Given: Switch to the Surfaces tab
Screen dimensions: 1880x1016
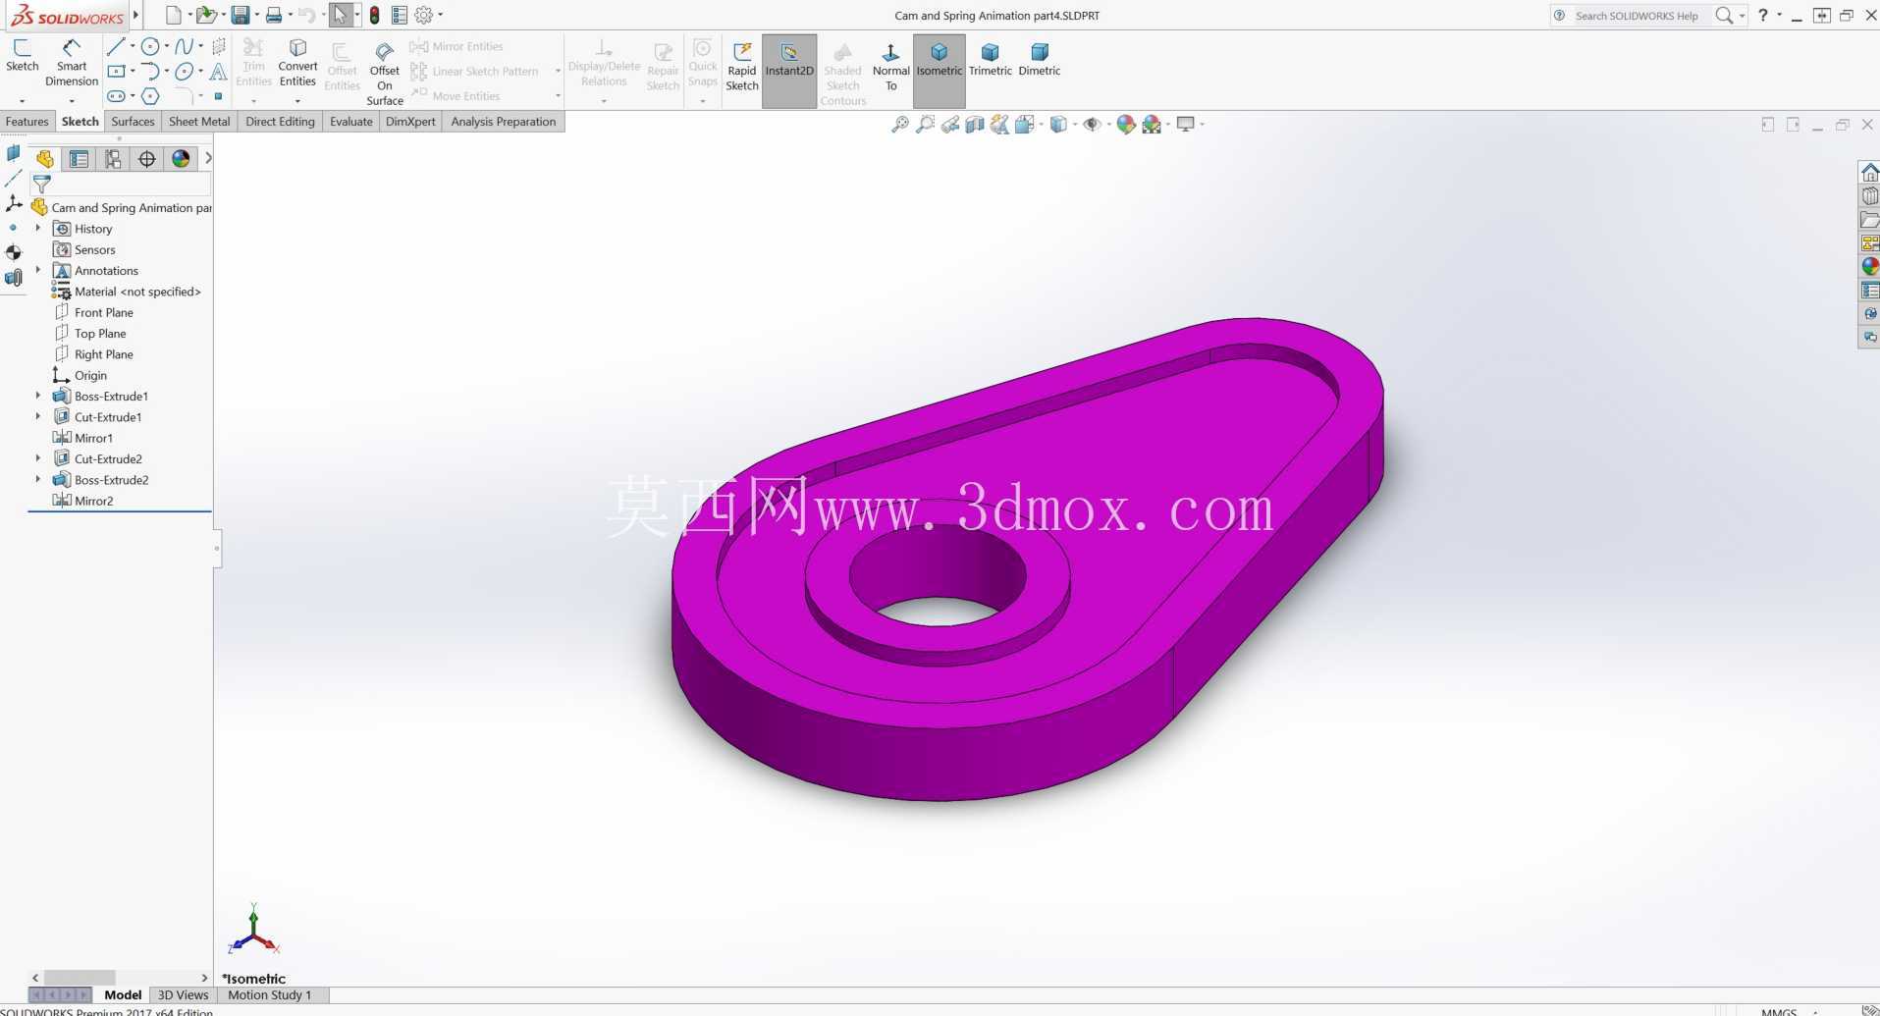Looking at the screenshot, I should pyautogui.click(x=133, y=122).
